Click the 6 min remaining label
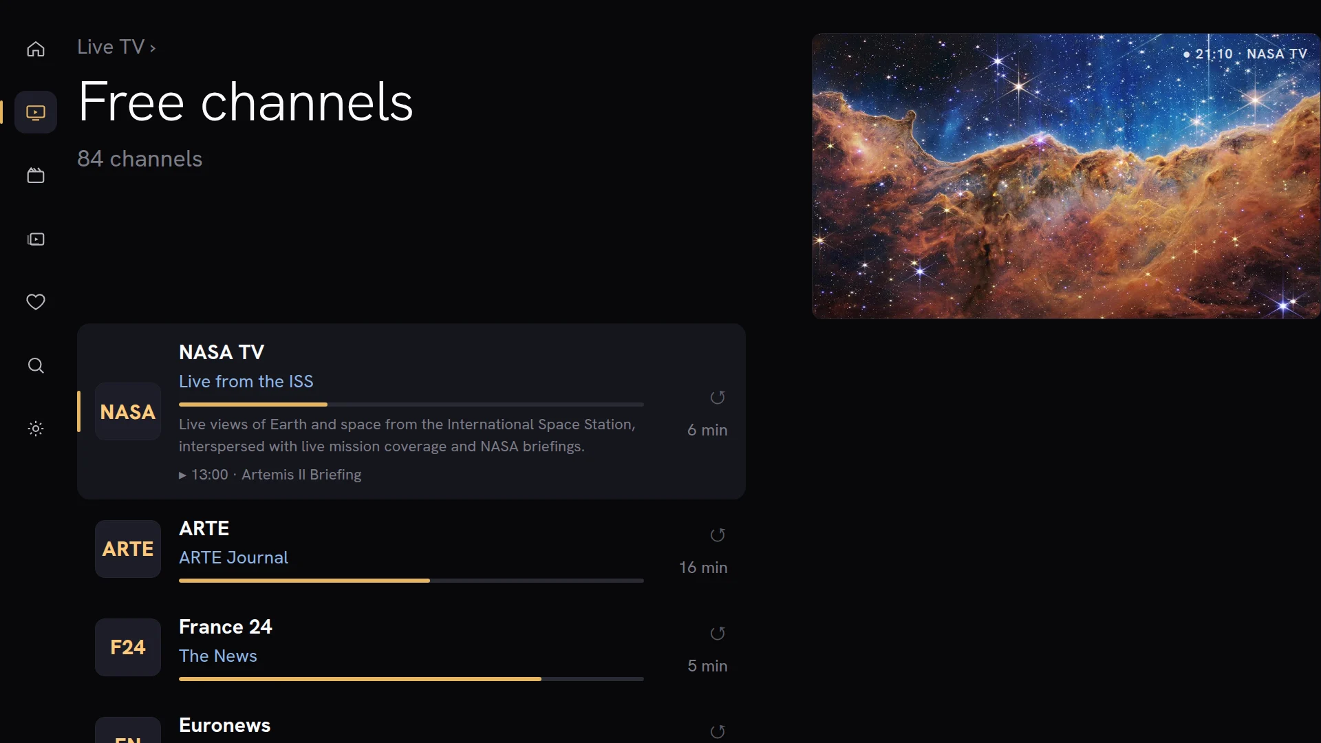Screen dimensions: 1321x743 (x=707, y=430)
